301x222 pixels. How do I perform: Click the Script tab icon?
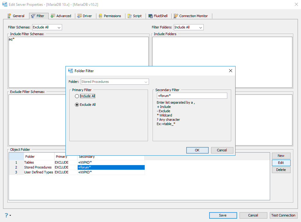click(x=130, y=16)
